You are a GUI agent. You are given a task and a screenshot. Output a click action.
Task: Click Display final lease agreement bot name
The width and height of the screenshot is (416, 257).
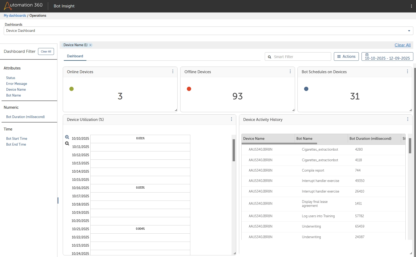pyautogui.click(x=315, y=204)
